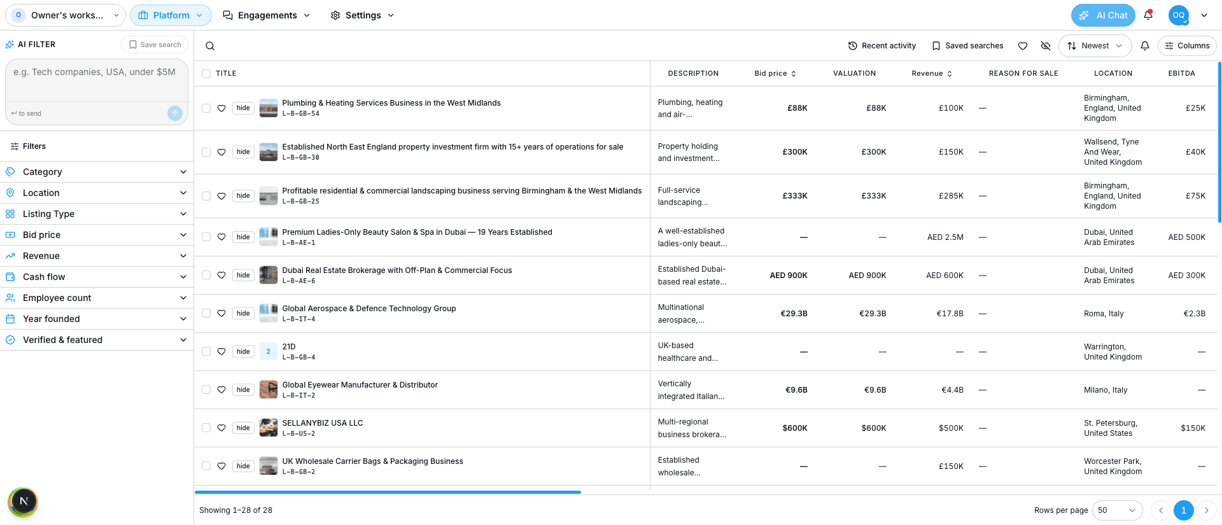Favorite the 21D listing
This screenshot has width=1222, height=525.
(221, 351)
